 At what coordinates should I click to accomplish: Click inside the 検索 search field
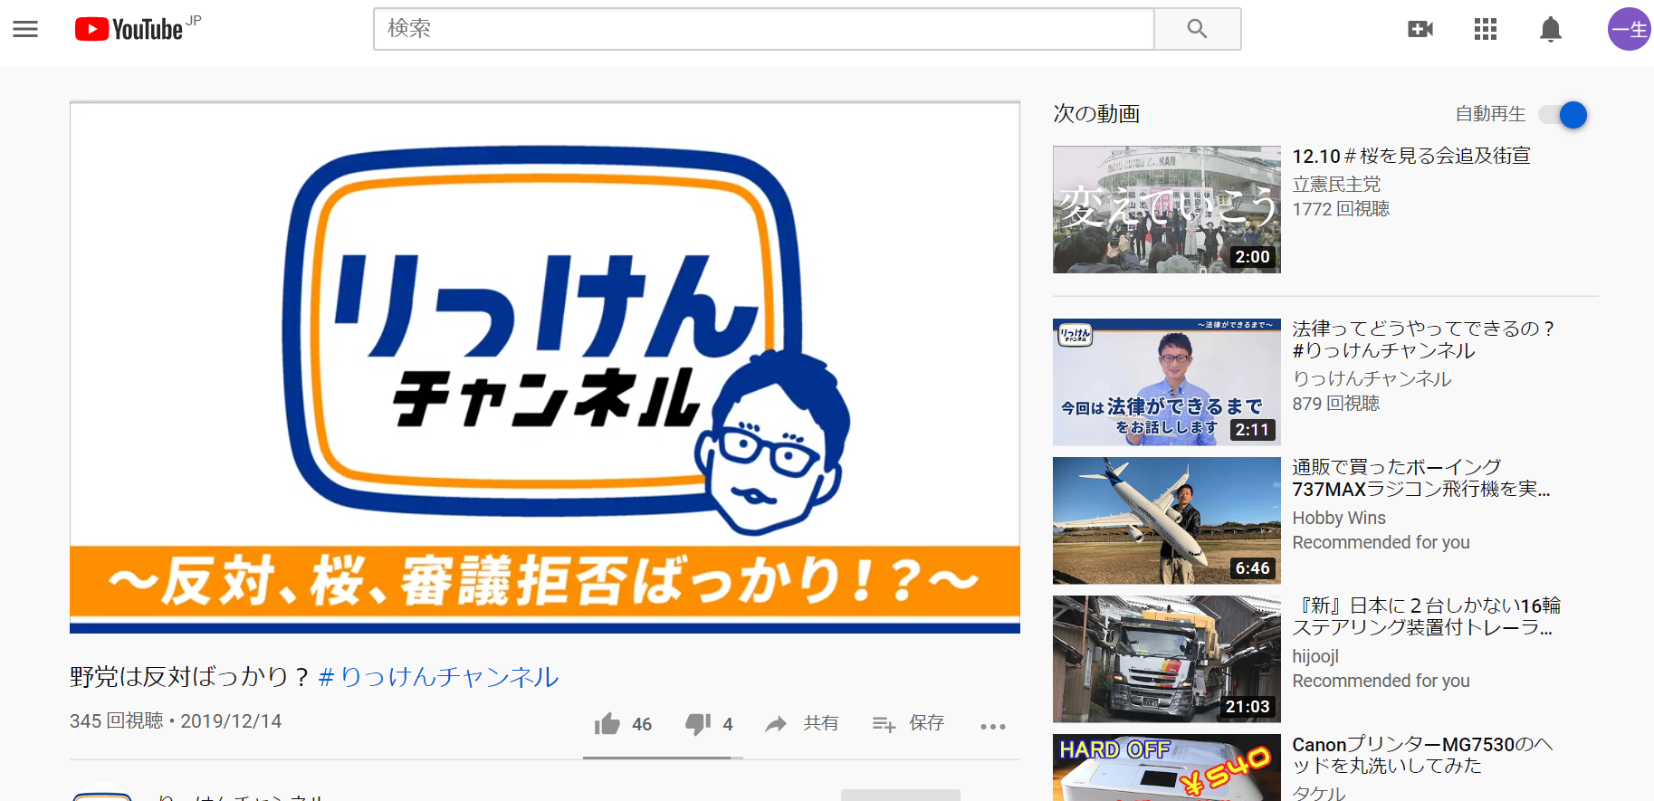(x=763, y=29)
